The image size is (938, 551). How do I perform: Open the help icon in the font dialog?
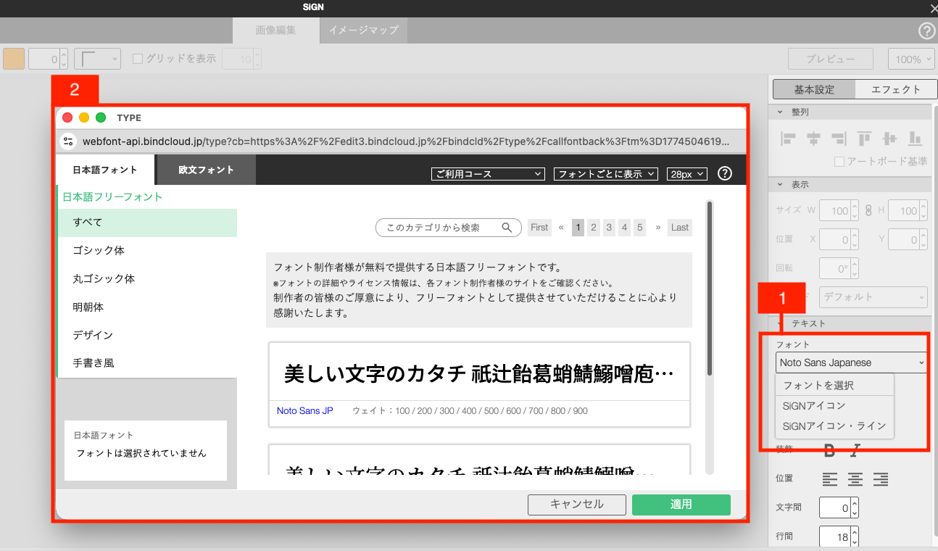724,173
